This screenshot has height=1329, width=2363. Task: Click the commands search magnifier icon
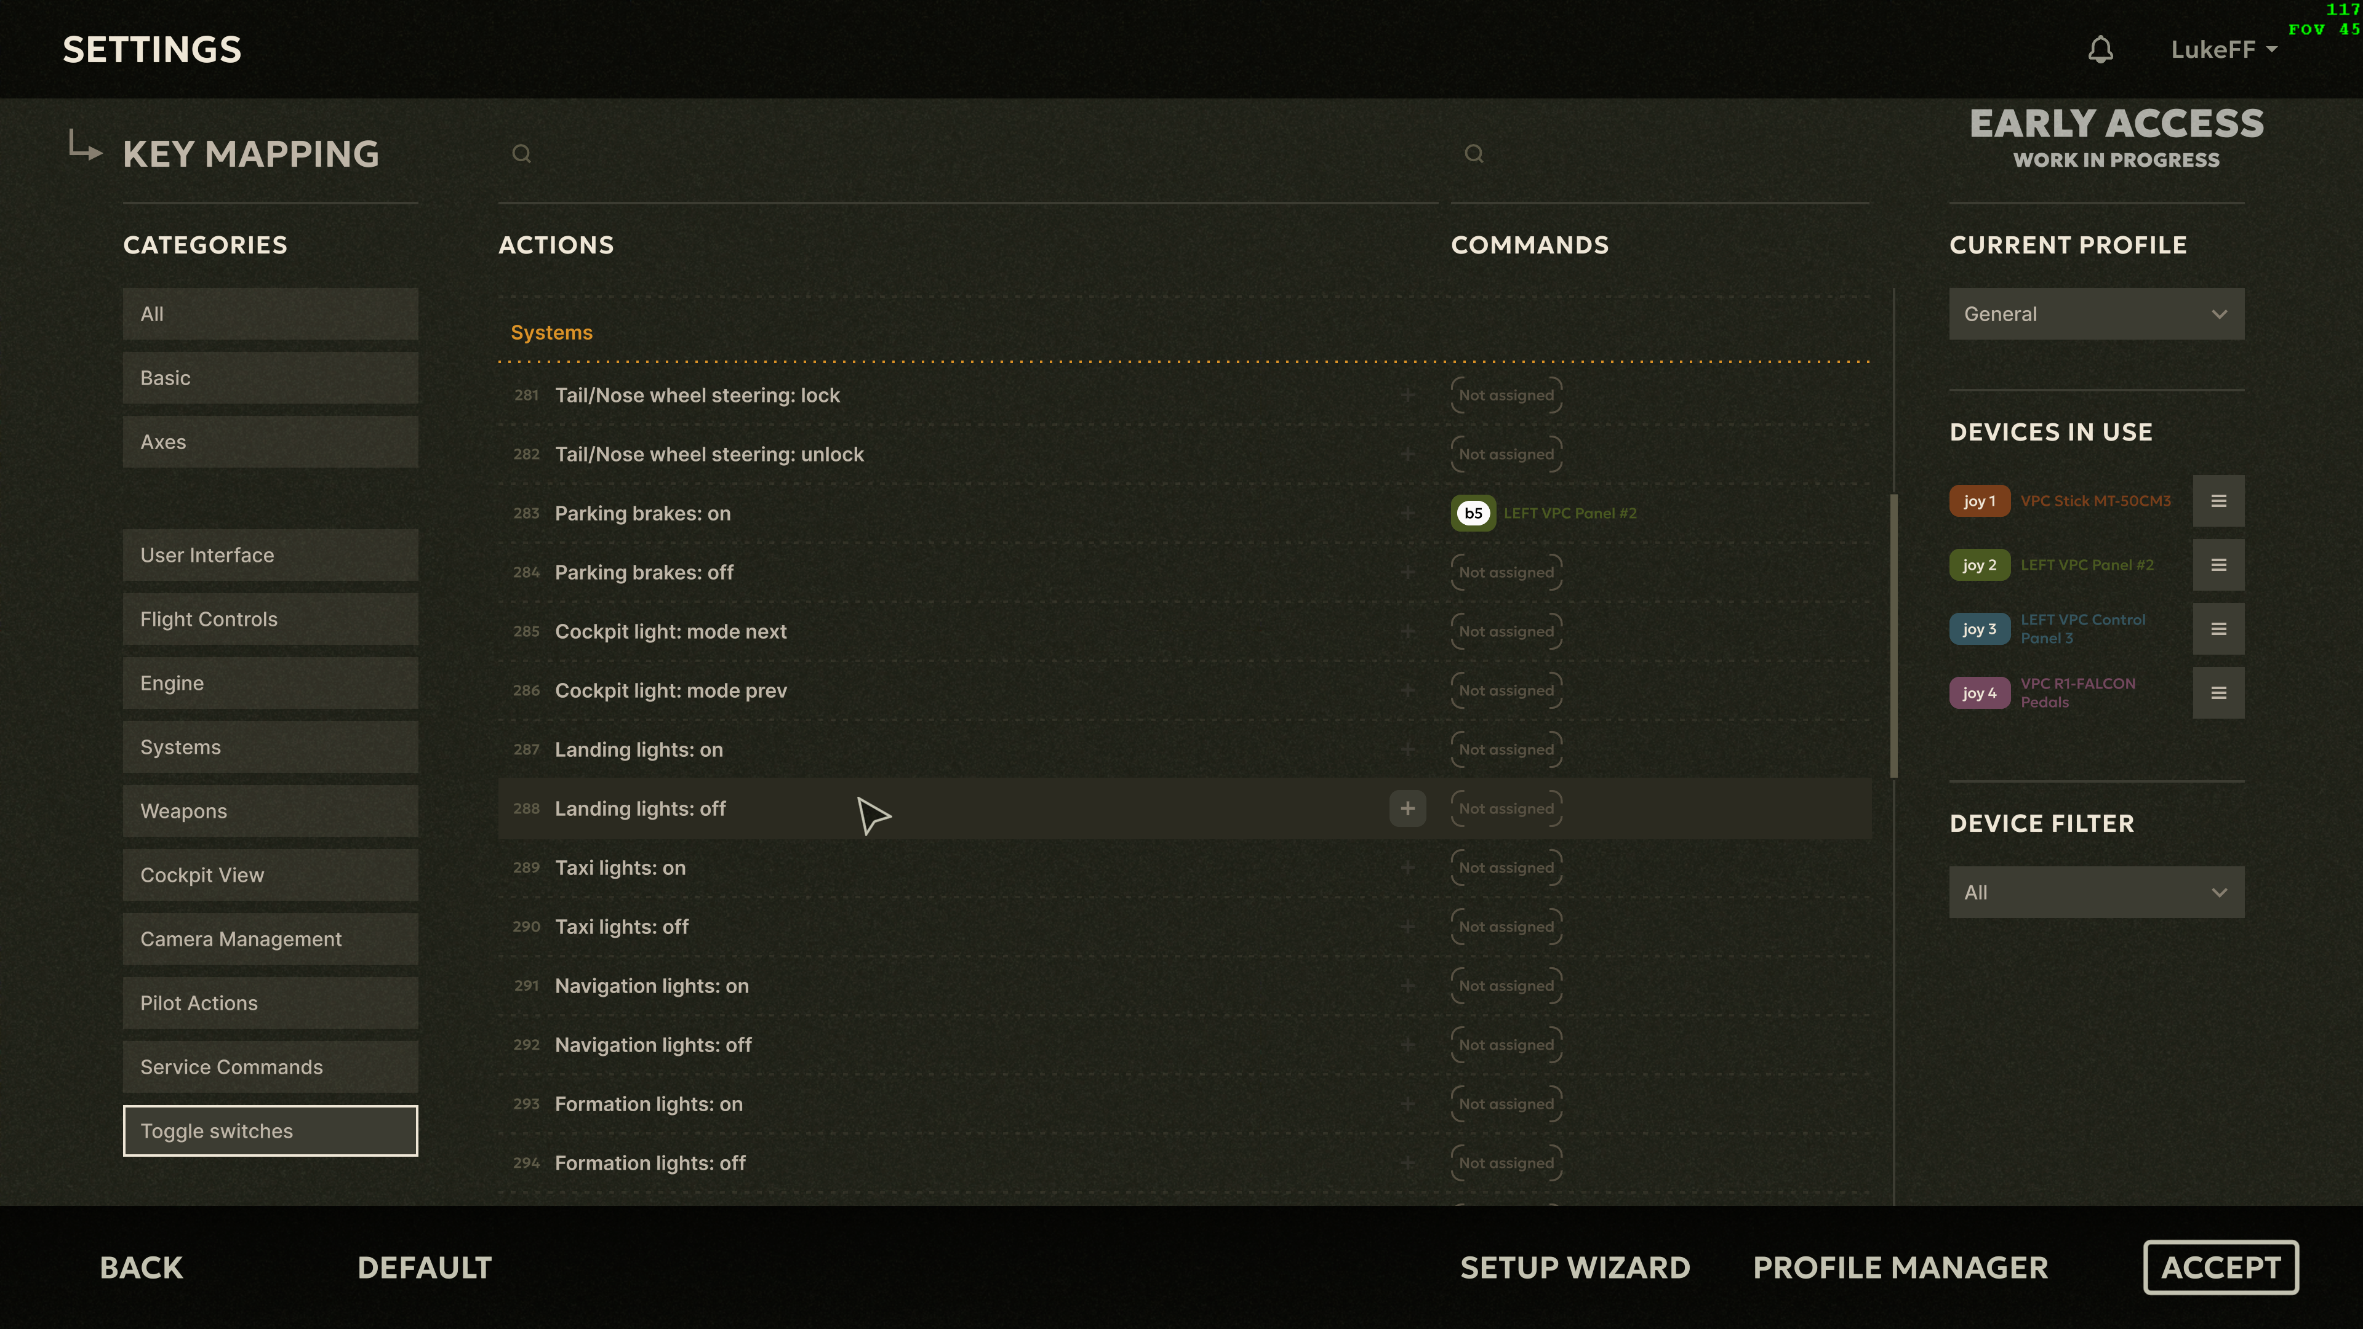1473,153
